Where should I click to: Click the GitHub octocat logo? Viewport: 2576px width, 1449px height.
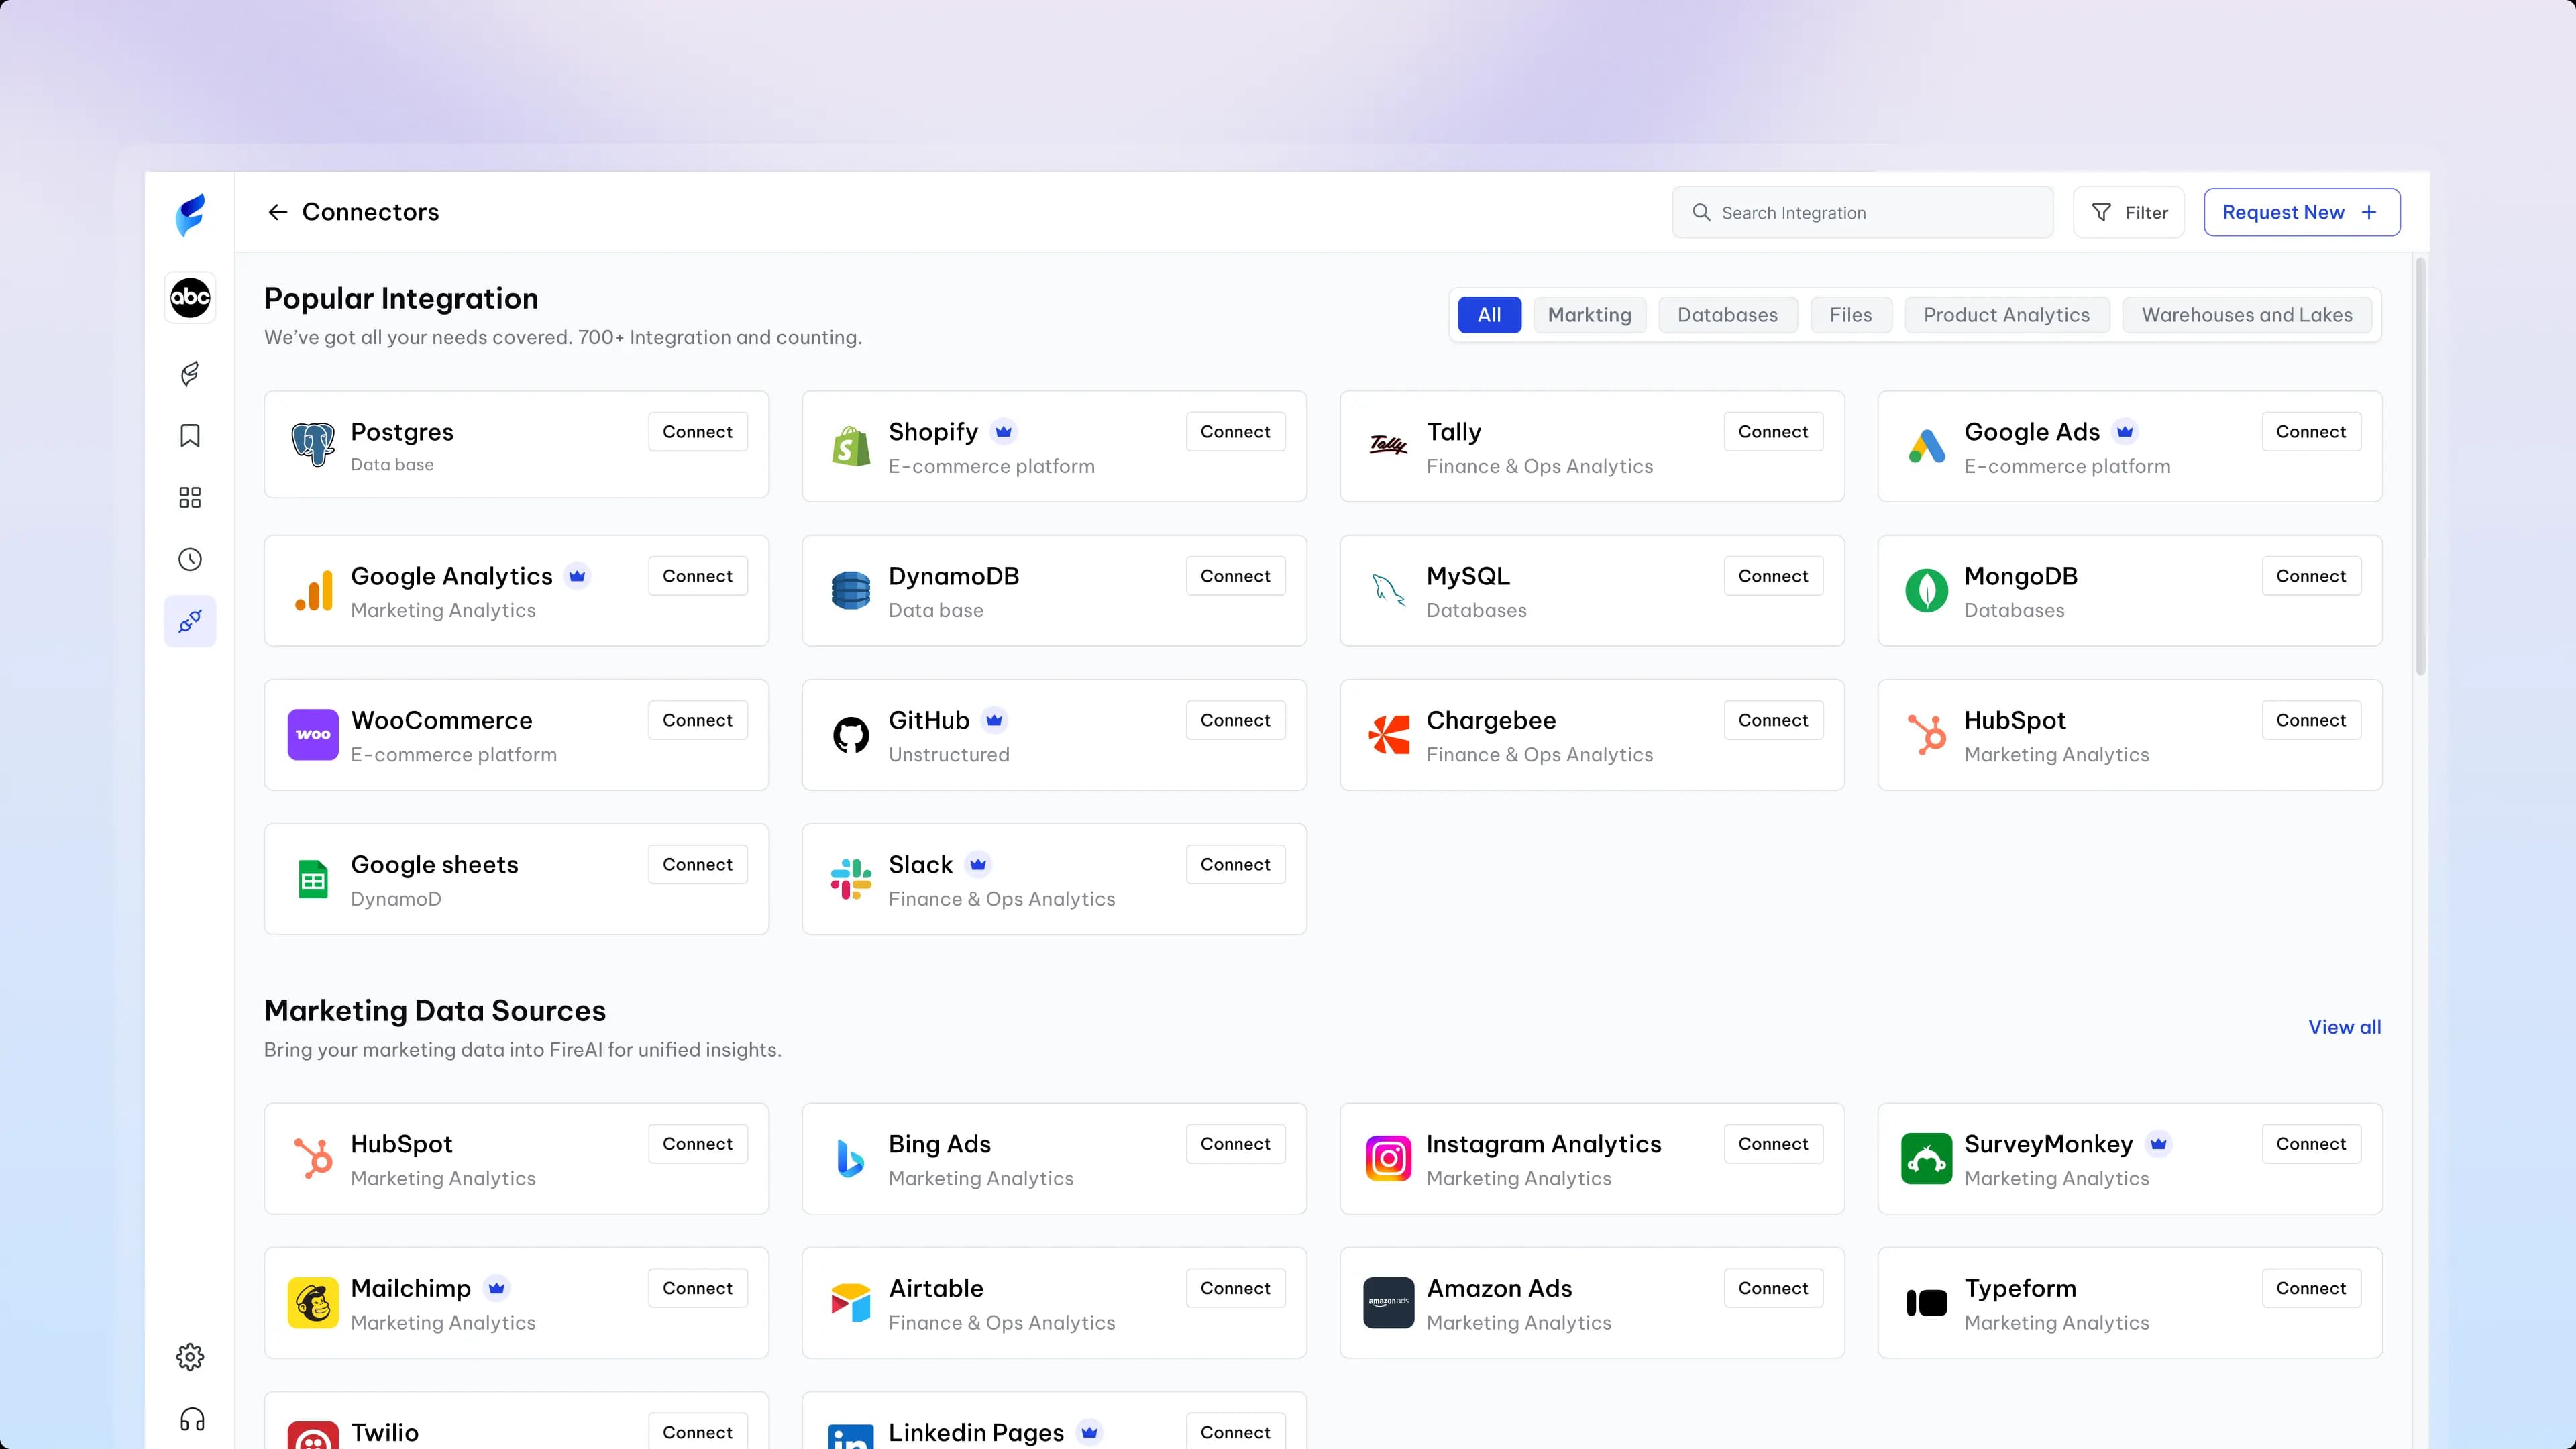[x=851, y=735]
